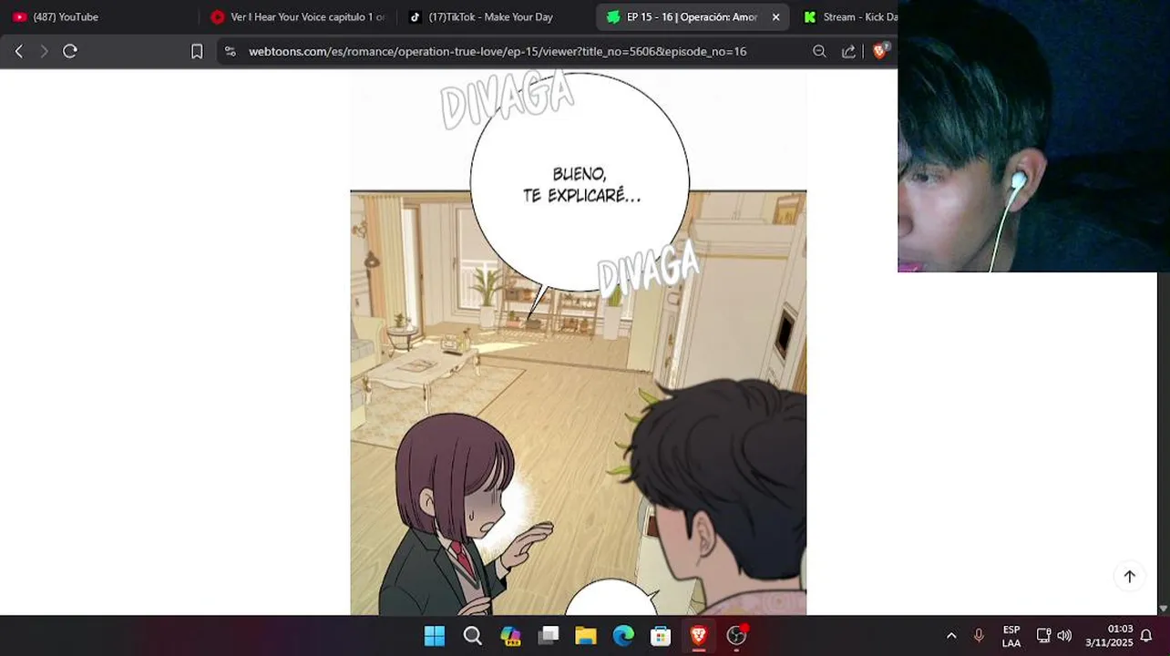This screenshot has width=1170, height=656.
Task: Open OBS Studio from taskbar
Action: pyautogui.click(x=736, y=636)
